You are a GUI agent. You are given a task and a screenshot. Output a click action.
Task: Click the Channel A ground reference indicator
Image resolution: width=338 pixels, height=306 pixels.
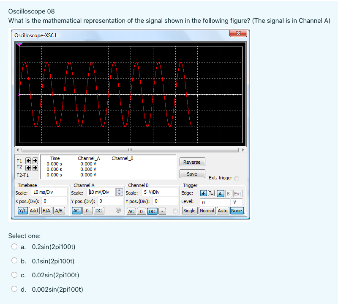[x=118, y=210]
